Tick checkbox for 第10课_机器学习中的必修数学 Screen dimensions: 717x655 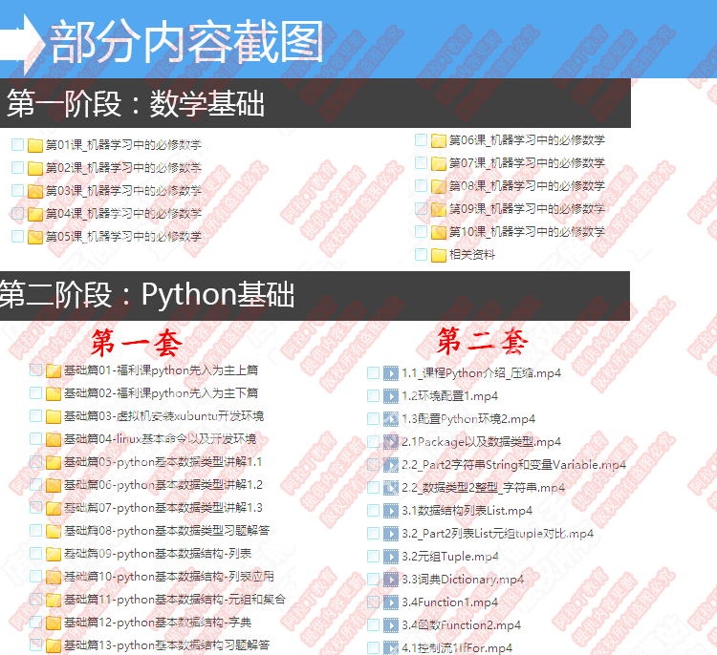[421, 232]
